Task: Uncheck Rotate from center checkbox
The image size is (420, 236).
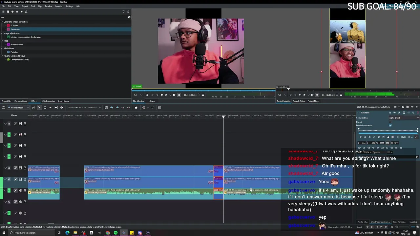Action: coord(390,125)
